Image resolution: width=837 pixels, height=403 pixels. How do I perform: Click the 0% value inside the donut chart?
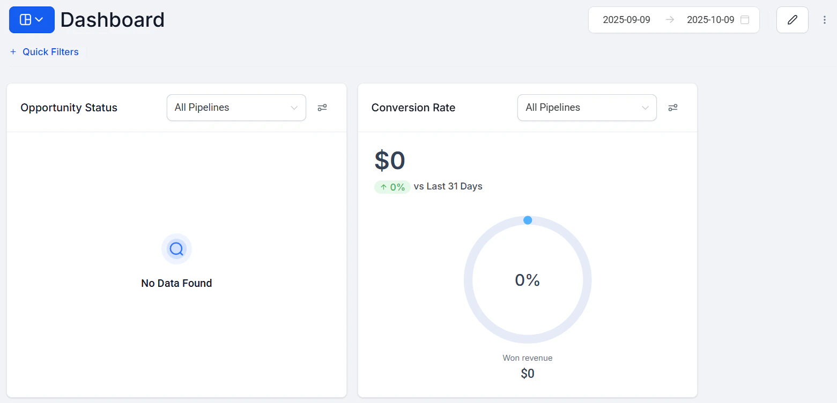pos(528,280)
